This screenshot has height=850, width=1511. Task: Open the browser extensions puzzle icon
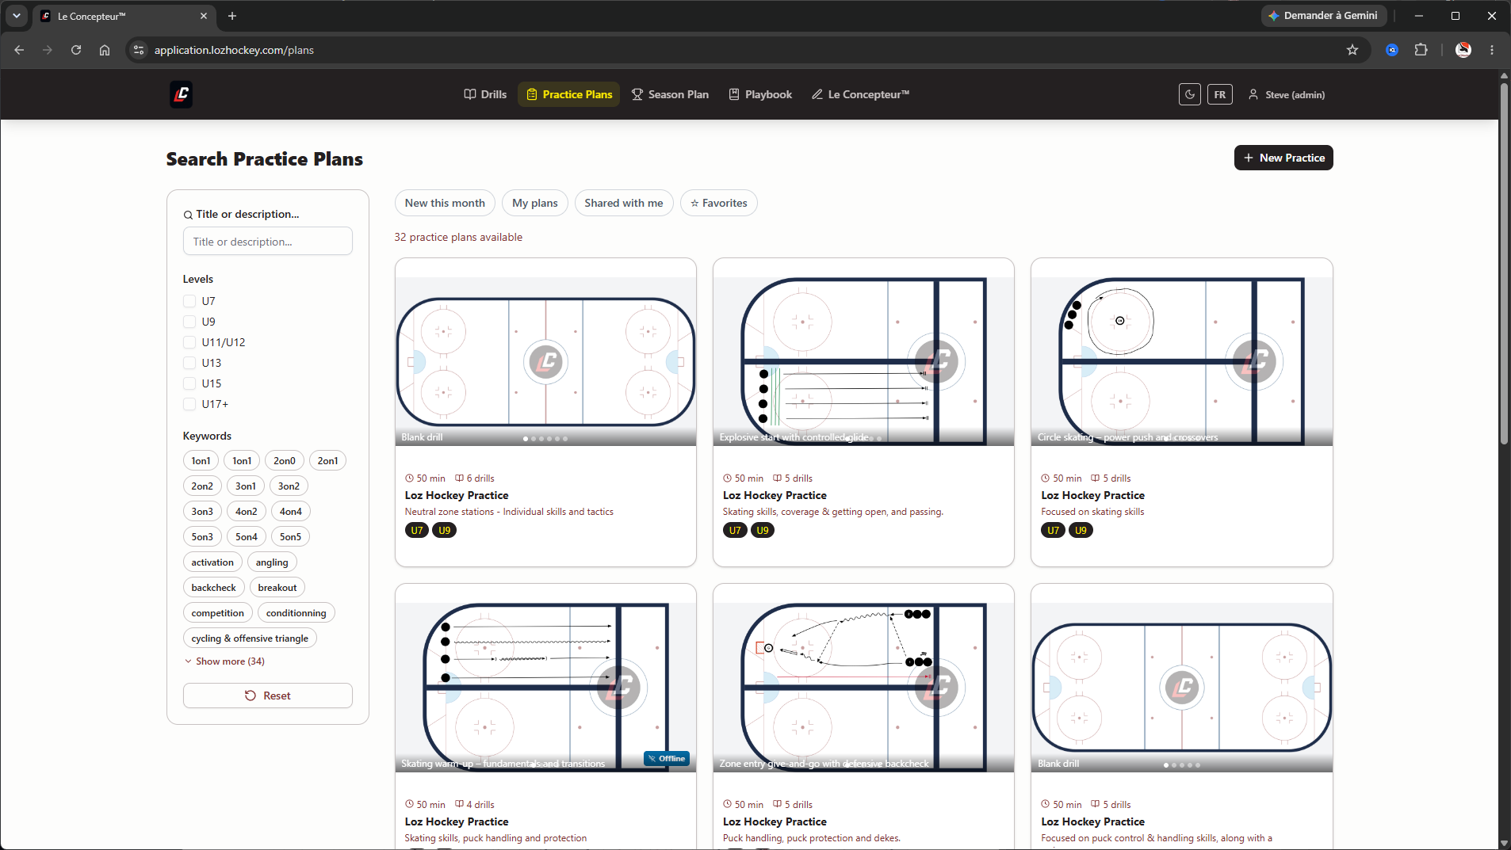pos(1421,50)
